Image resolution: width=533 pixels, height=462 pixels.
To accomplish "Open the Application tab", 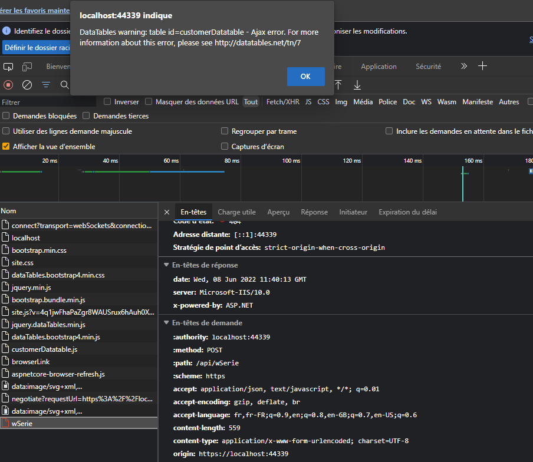I will tap(379, 67).
